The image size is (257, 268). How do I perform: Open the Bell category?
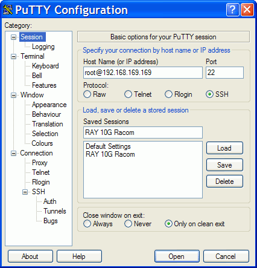click(37, 76)
